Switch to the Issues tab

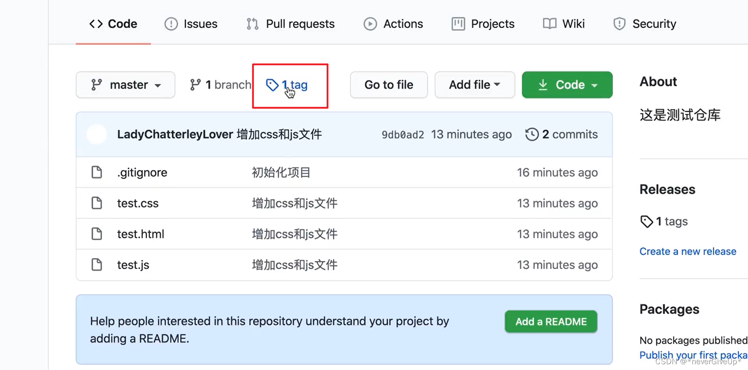point(191,23)
